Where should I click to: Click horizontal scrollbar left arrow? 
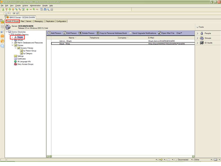[48, 156]
